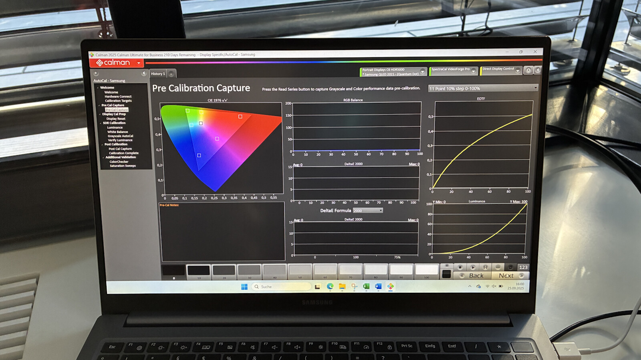Viewport: 641px width, 360px height.
Task: Open the settings gear icon
Action: (528, 70)
